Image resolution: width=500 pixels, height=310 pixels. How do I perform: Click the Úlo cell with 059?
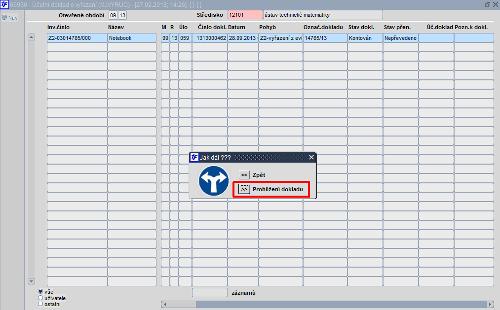pyautogui.click(x=185, y=38)
